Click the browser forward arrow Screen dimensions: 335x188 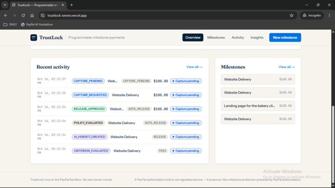[x=14, y=15]
